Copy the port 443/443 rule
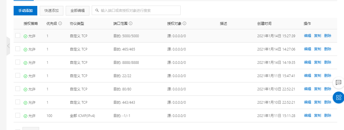Screen dimensions: 344x130 [x=317, y=102]
